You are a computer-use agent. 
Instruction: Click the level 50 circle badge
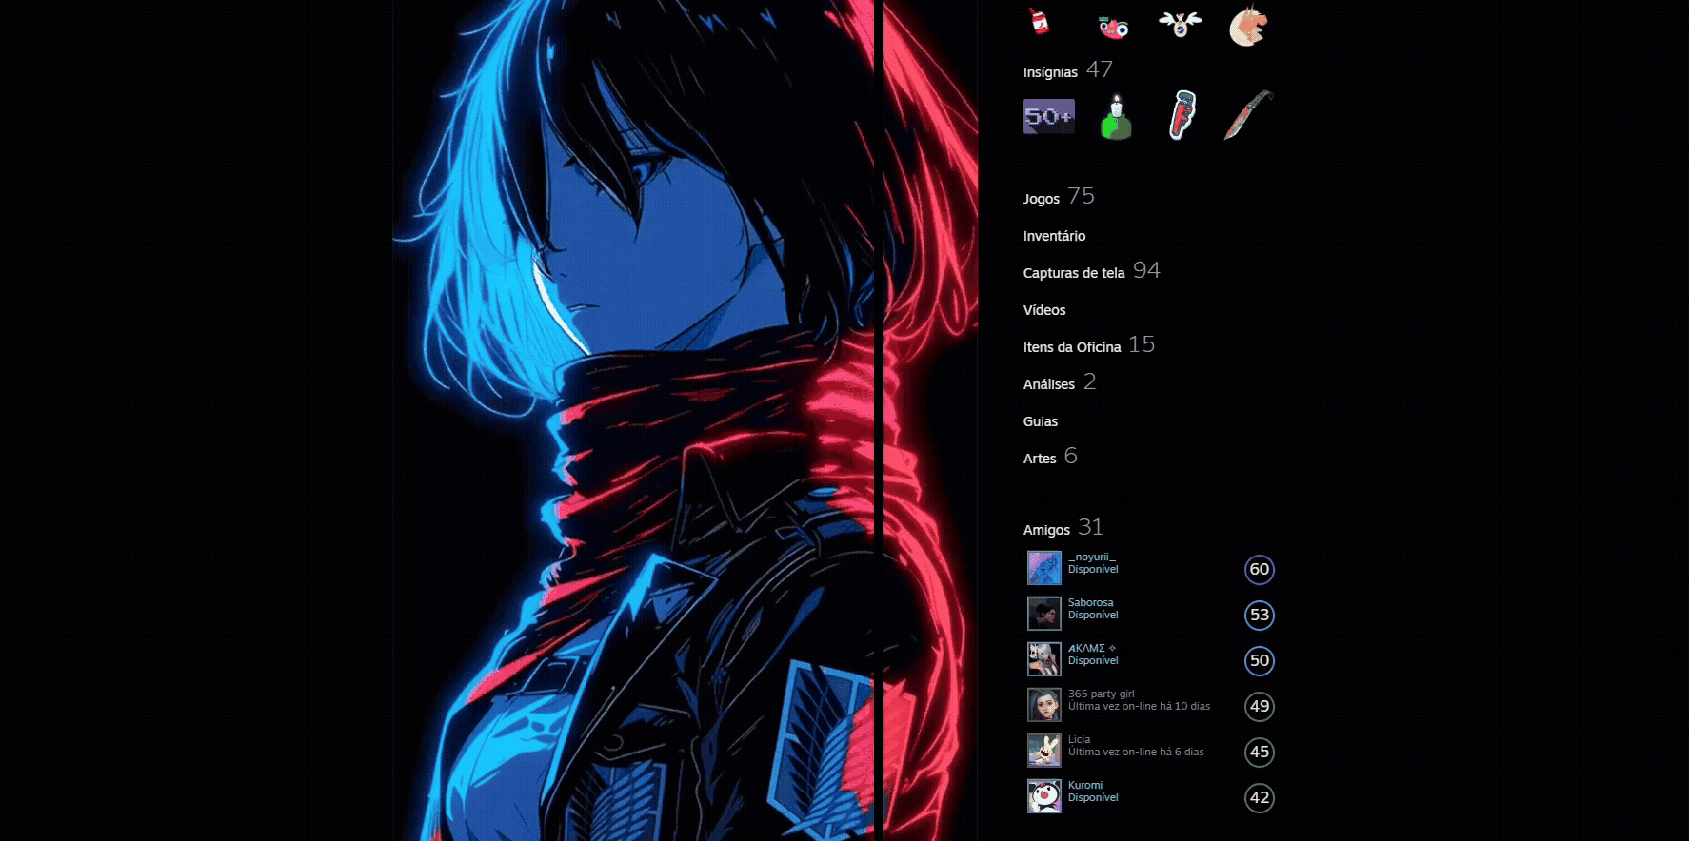[x=1260, y=661]
